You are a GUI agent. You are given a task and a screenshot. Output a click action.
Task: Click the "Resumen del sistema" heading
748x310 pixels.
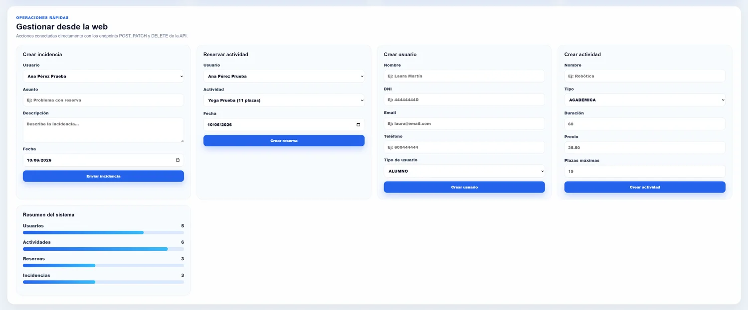[x=48, y=215]
